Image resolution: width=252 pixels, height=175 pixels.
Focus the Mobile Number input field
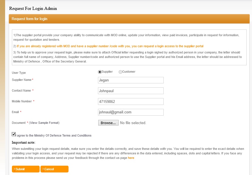tap(131, 101)
